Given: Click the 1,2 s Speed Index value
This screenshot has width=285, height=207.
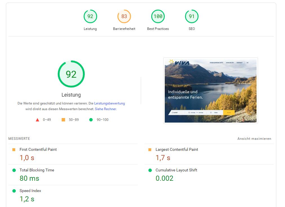Looking at the screenshot, I should (x=27, y=199).
